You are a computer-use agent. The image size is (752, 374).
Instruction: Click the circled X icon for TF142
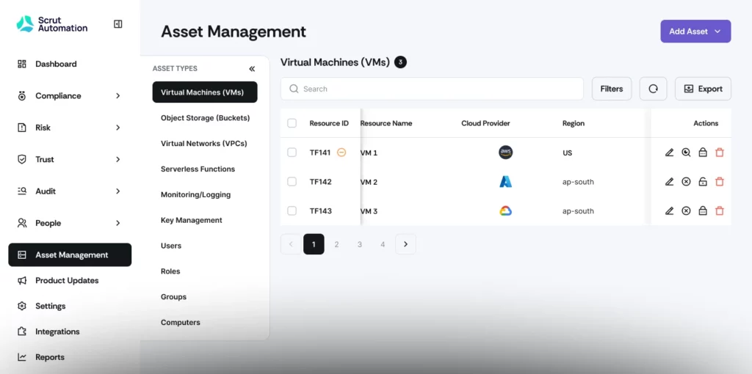point(687,182)
